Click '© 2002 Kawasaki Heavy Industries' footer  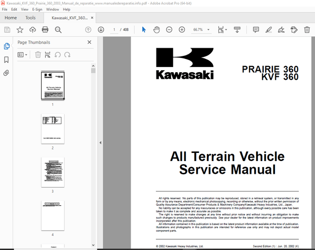[x=179, y=246]
